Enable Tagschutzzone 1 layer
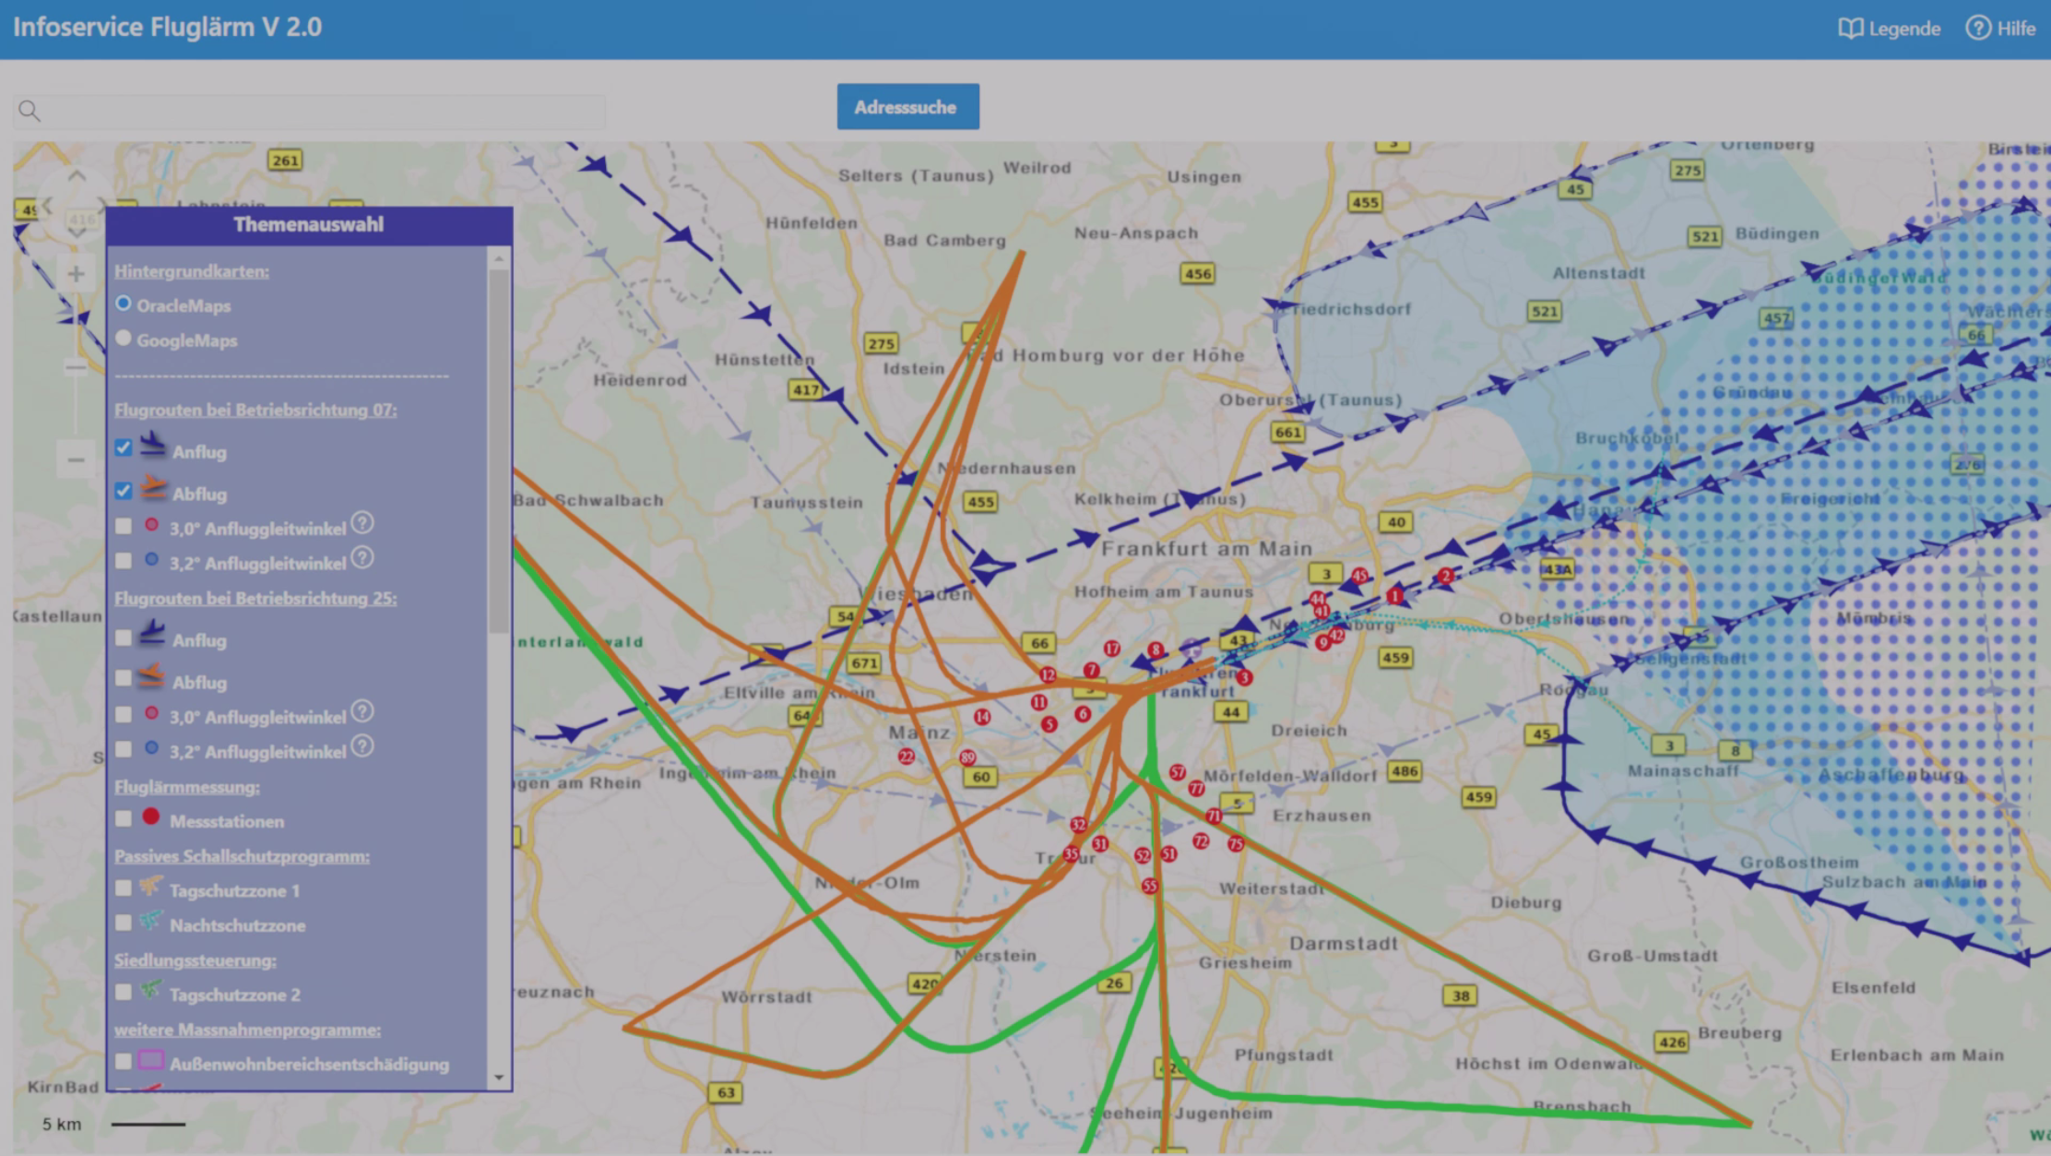The width and height of the screenshot is (2051, 1156). 124,888
